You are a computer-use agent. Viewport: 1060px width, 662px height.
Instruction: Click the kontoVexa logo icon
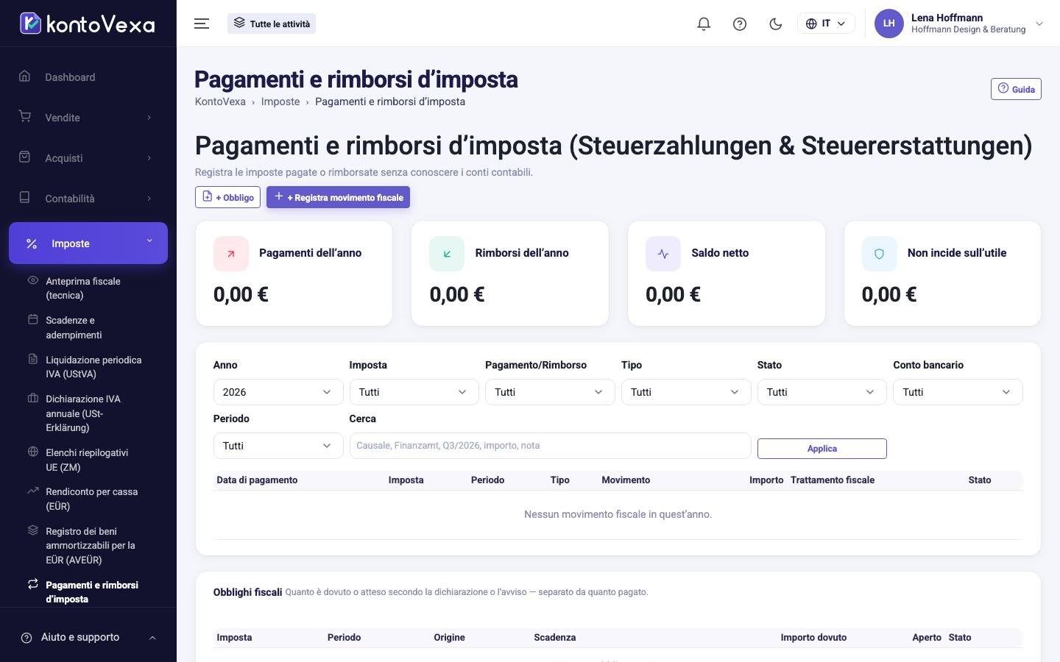pyautogui.click(x=30, y=24)
